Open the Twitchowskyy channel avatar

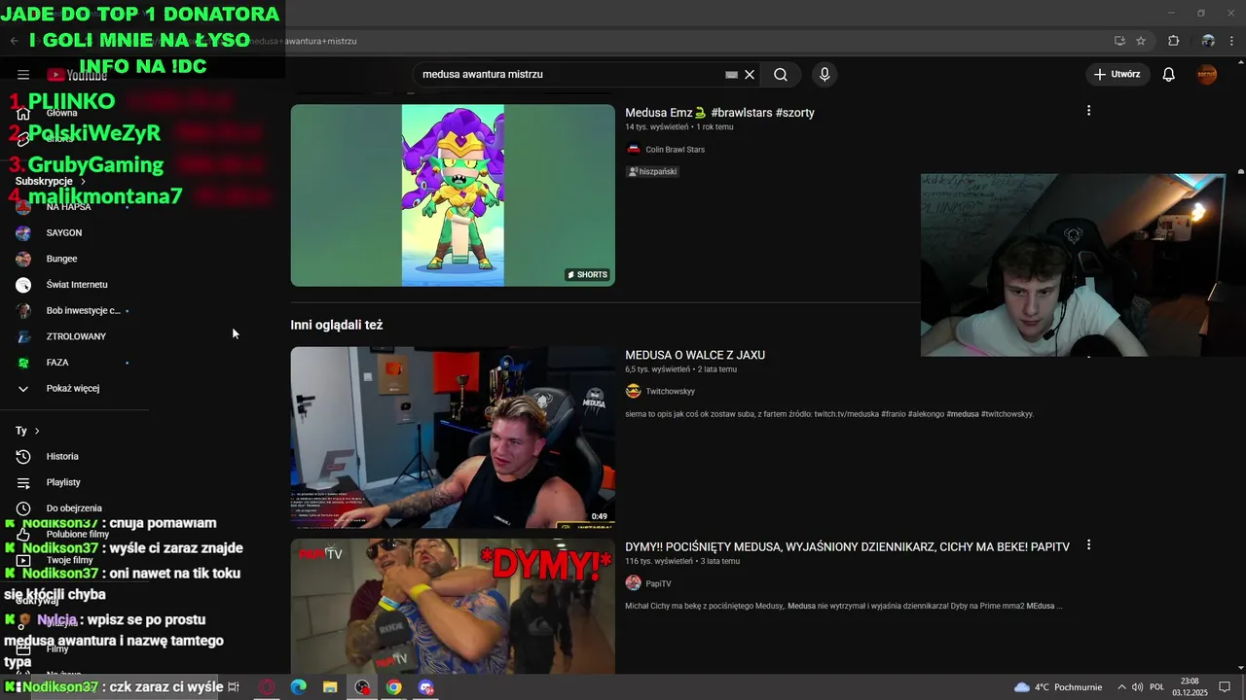click(x=634, y=392)
